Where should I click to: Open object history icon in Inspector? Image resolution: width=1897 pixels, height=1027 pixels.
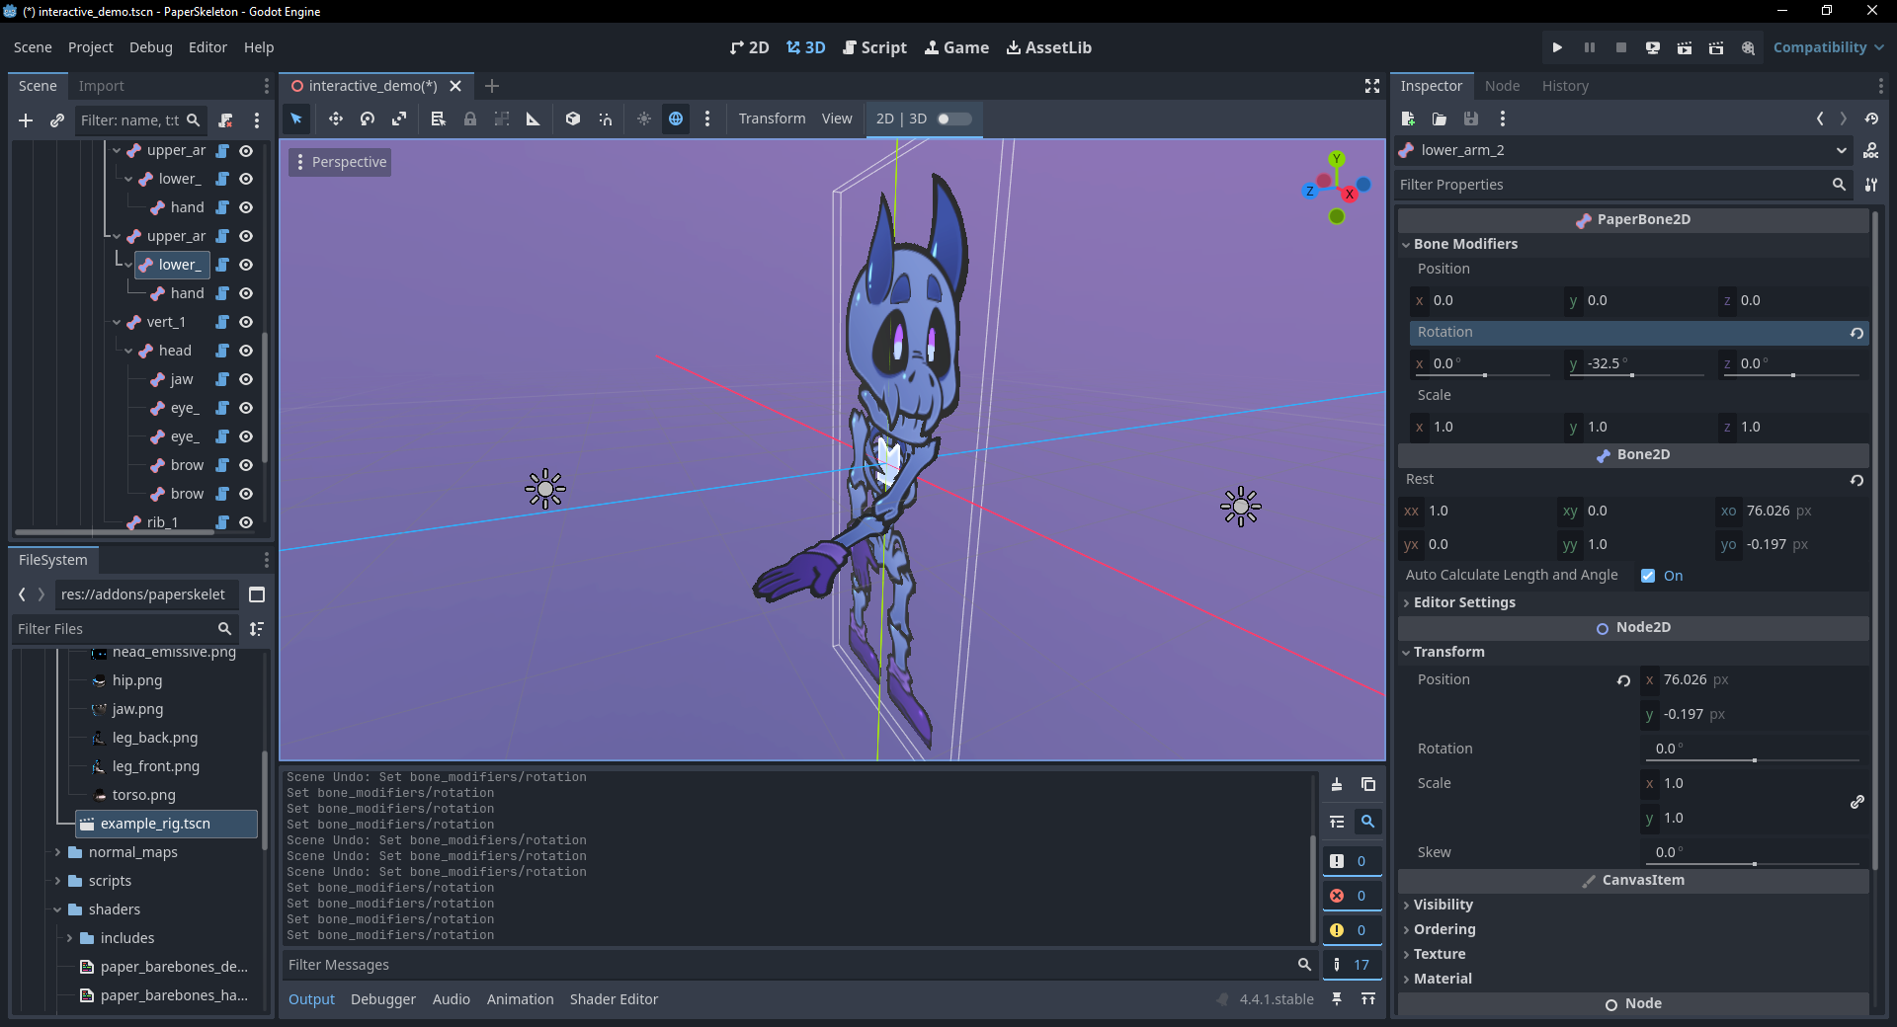(1871, 118)
